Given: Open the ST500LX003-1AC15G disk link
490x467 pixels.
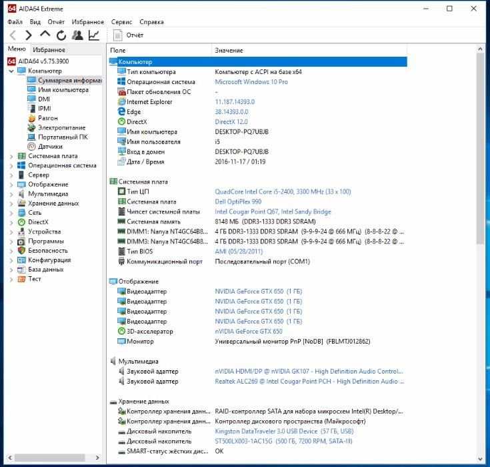Looking at the screenshot, I should (283, 442).
